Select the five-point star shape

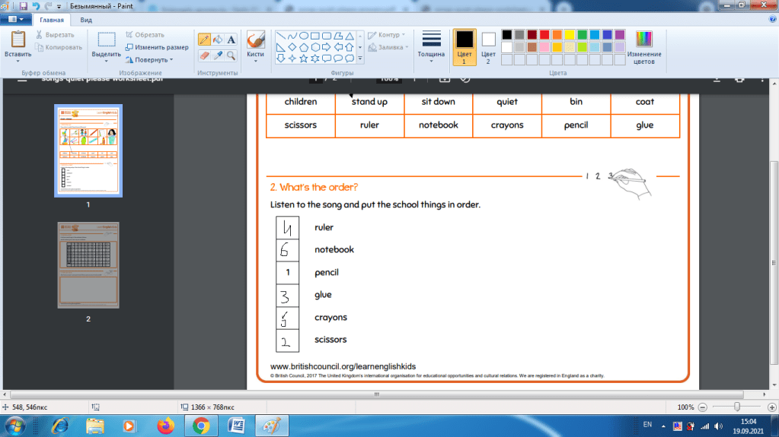coord(302,58)
